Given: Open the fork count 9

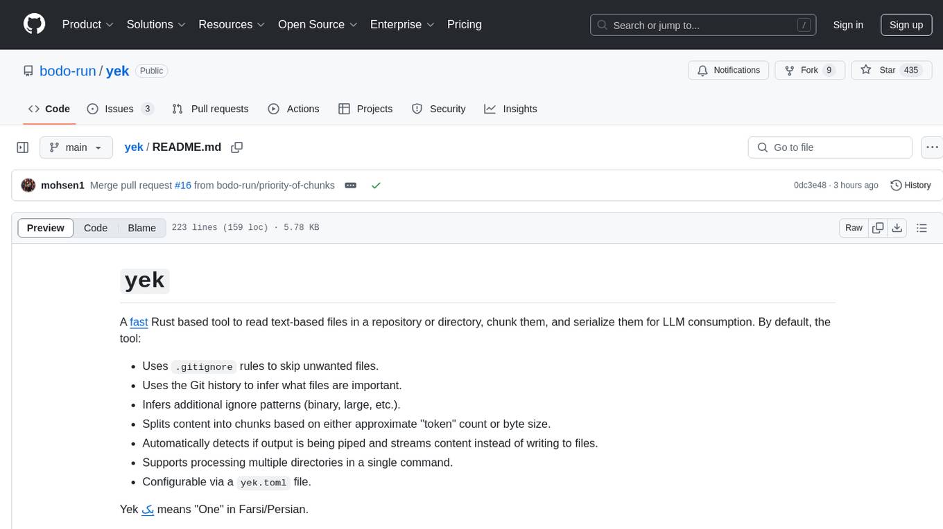Looking at the screenshot, I should click(829, 71).
